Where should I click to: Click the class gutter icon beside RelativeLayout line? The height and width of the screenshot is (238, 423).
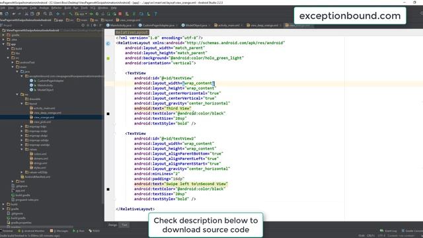[x=108, y=44]
